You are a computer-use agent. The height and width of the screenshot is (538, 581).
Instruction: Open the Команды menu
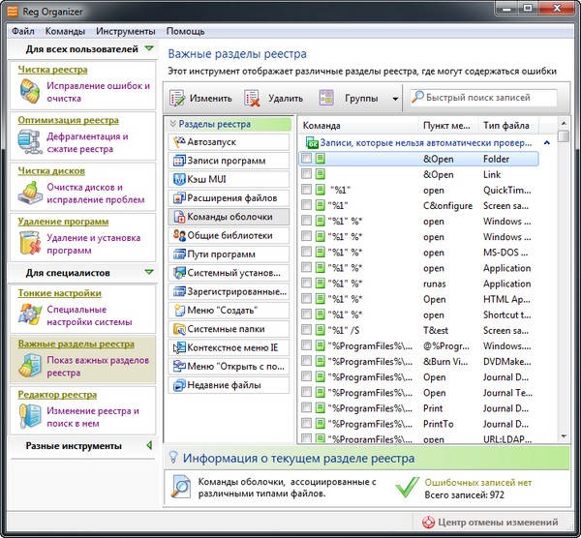click(x=65, y=31)
